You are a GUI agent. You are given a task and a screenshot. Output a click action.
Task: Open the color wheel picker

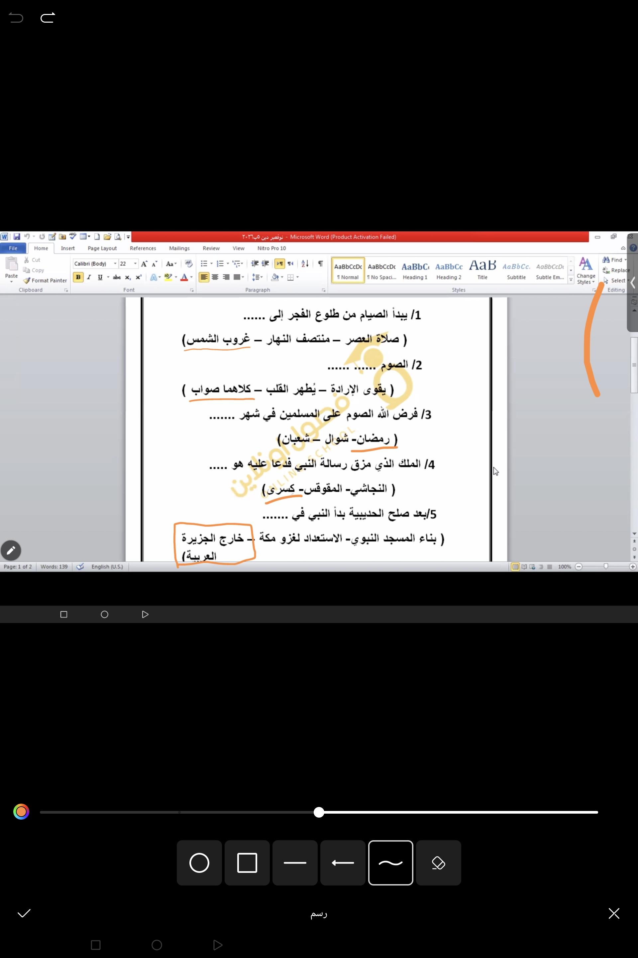[x=21, y=812]
